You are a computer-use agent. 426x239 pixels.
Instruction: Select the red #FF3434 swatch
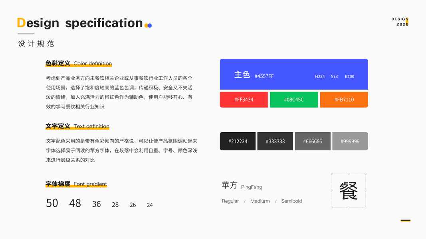pos(244,100)
